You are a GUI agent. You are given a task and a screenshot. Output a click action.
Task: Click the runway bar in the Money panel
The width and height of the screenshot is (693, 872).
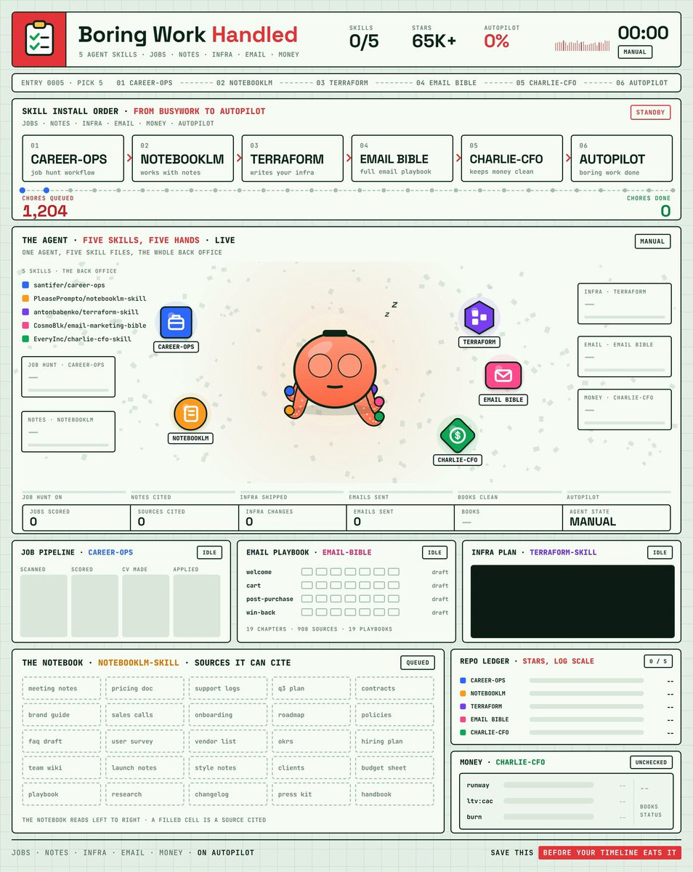pos(548,786)
